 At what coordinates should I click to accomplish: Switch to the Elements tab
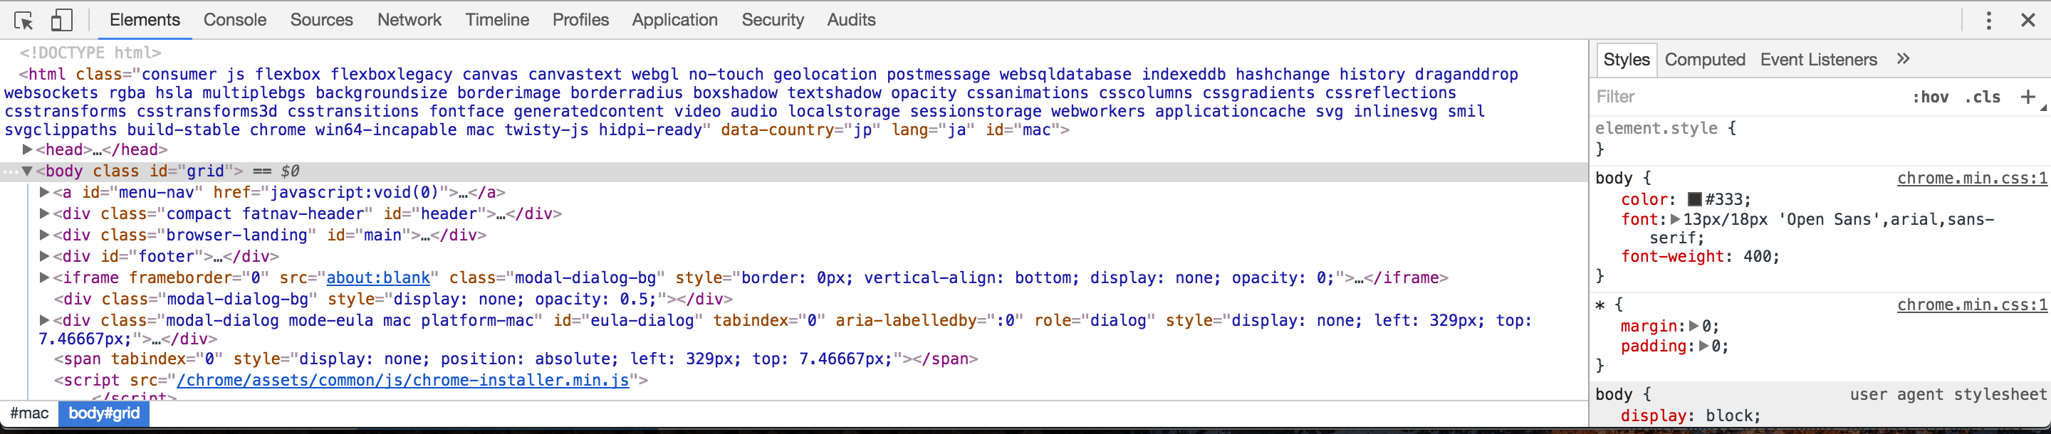point(145,20)
